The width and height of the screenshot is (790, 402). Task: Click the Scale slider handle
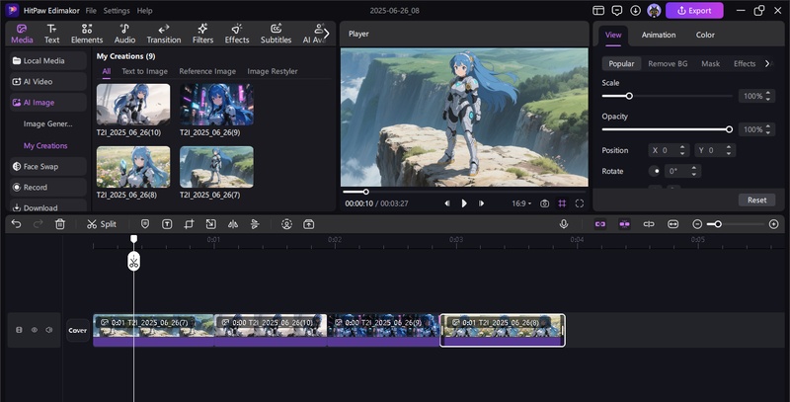click(x=629, y=96)
